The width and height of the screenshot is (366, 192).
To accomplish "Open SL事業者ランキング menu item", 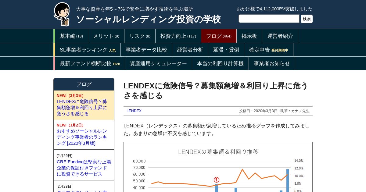I will point(88,50).
